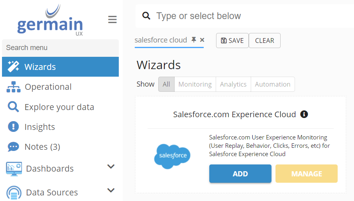Click the Notes speech bubble icon
Viewport: 354px width, 201px height.
[14, 147]
